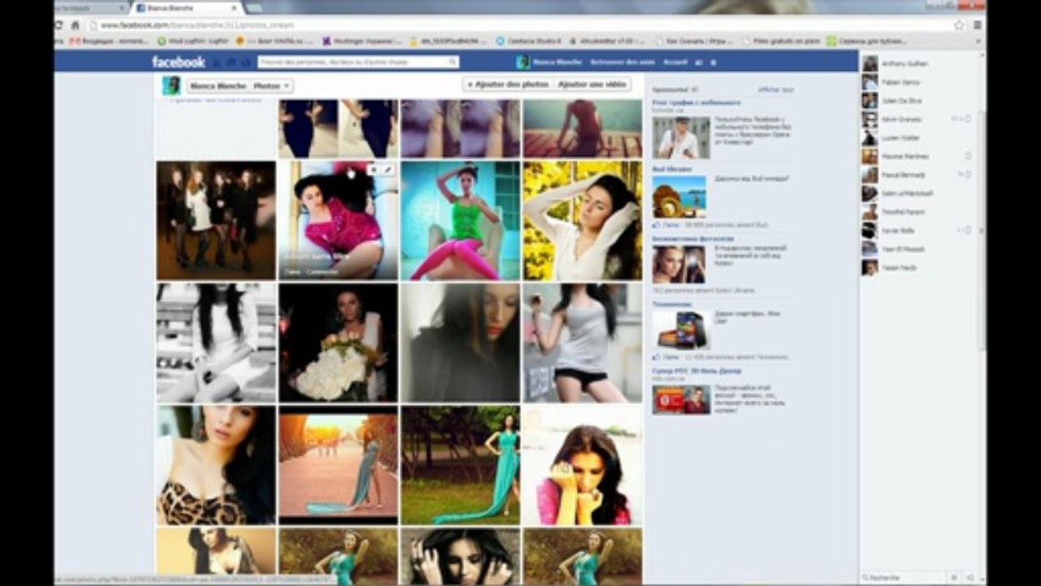The image size is (1041, 586).
Task: Click the Retrouver des amis link
Action: pyautogui.click(x=623, y=62)
